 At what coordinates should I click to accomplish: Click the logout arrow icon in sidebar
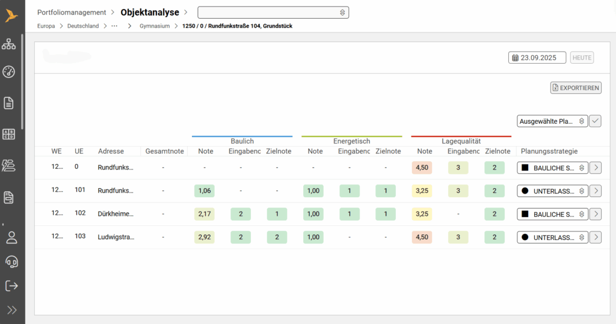tap(11, 286)
